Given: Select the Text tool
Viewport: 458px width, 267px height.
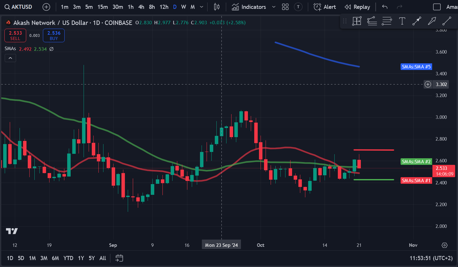Looking at the screenshot, I should pyautogui.click(x=402, y=21).
